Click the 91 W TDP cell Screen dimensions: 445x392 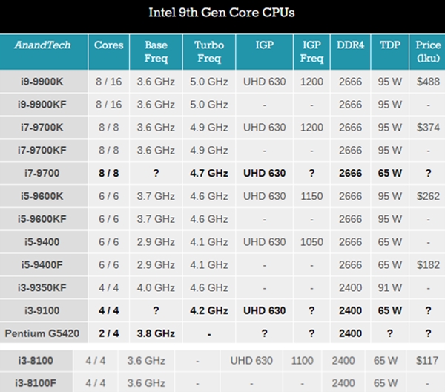click(389, 288)
